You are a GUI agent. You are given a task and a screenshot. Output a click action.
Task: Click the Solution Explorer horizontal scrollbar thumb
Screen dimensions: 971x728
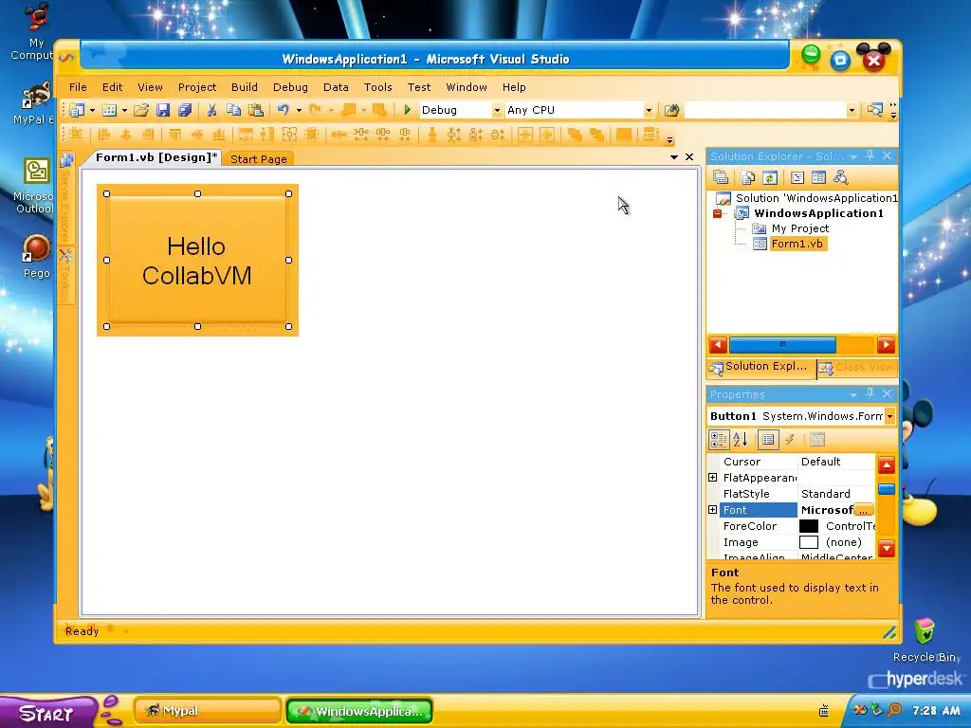782,345
